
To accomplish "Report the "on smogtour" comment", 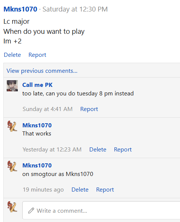I will tap(105, 190).
